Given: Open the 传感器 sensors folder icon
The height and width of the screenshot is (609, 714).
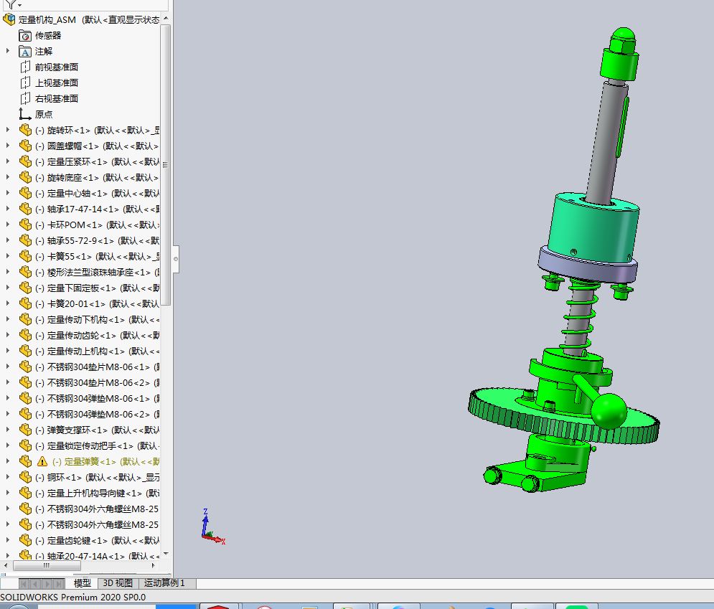Looking at the screenshot, I should 25,35.
